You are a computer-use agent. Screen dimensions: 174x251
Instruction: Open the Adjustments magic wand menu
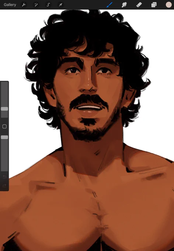pos(36,5)
